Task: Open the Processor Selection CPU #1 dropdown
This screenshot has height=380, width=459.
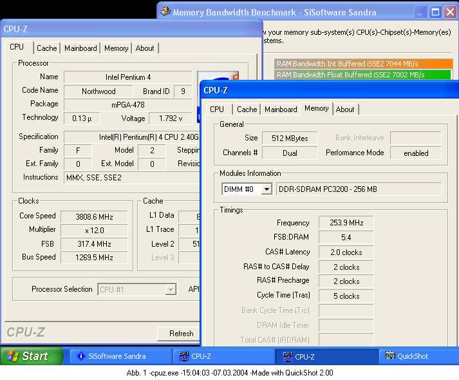Action: click(170, 290)
